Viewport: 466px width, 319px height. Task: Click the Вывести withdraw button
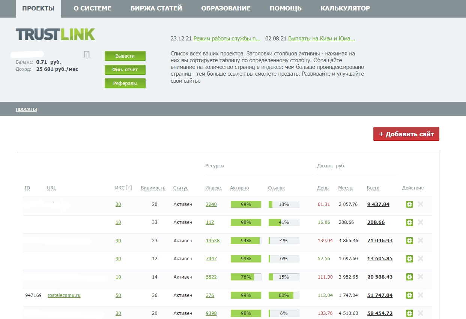[125, 56]
